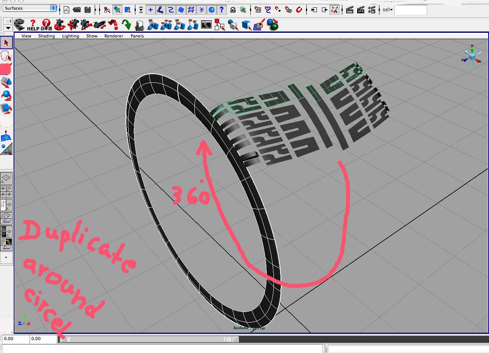Click the film reel shelf icon

19,25
